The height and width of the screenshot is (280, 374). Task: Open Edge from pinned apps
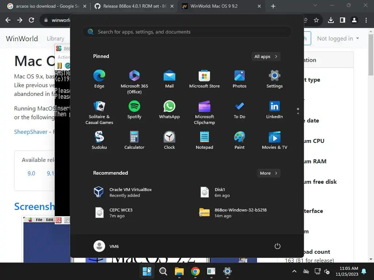(99, 79)
